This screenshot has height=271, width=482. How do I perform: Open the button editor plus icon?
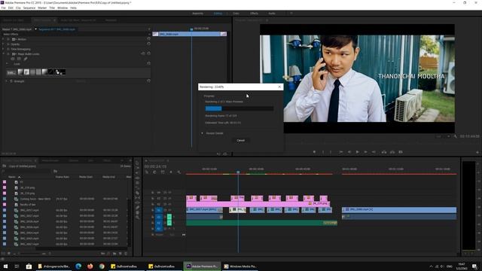(x=477, y=152)
